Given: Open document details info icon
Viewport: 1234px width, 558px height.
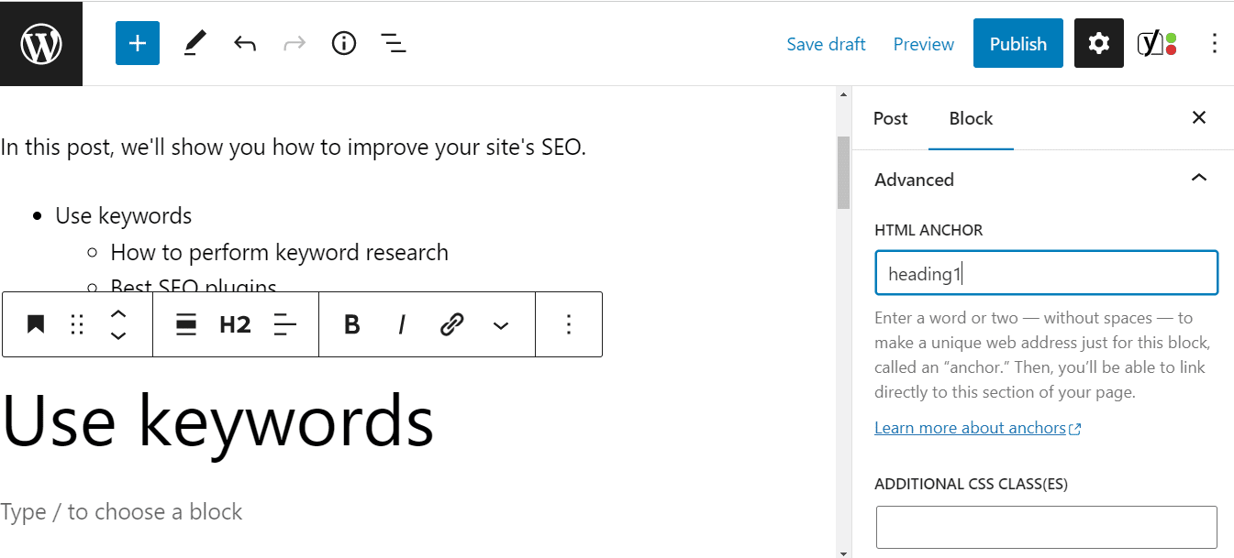Looking at the screenshot, I should pos(344,44).
